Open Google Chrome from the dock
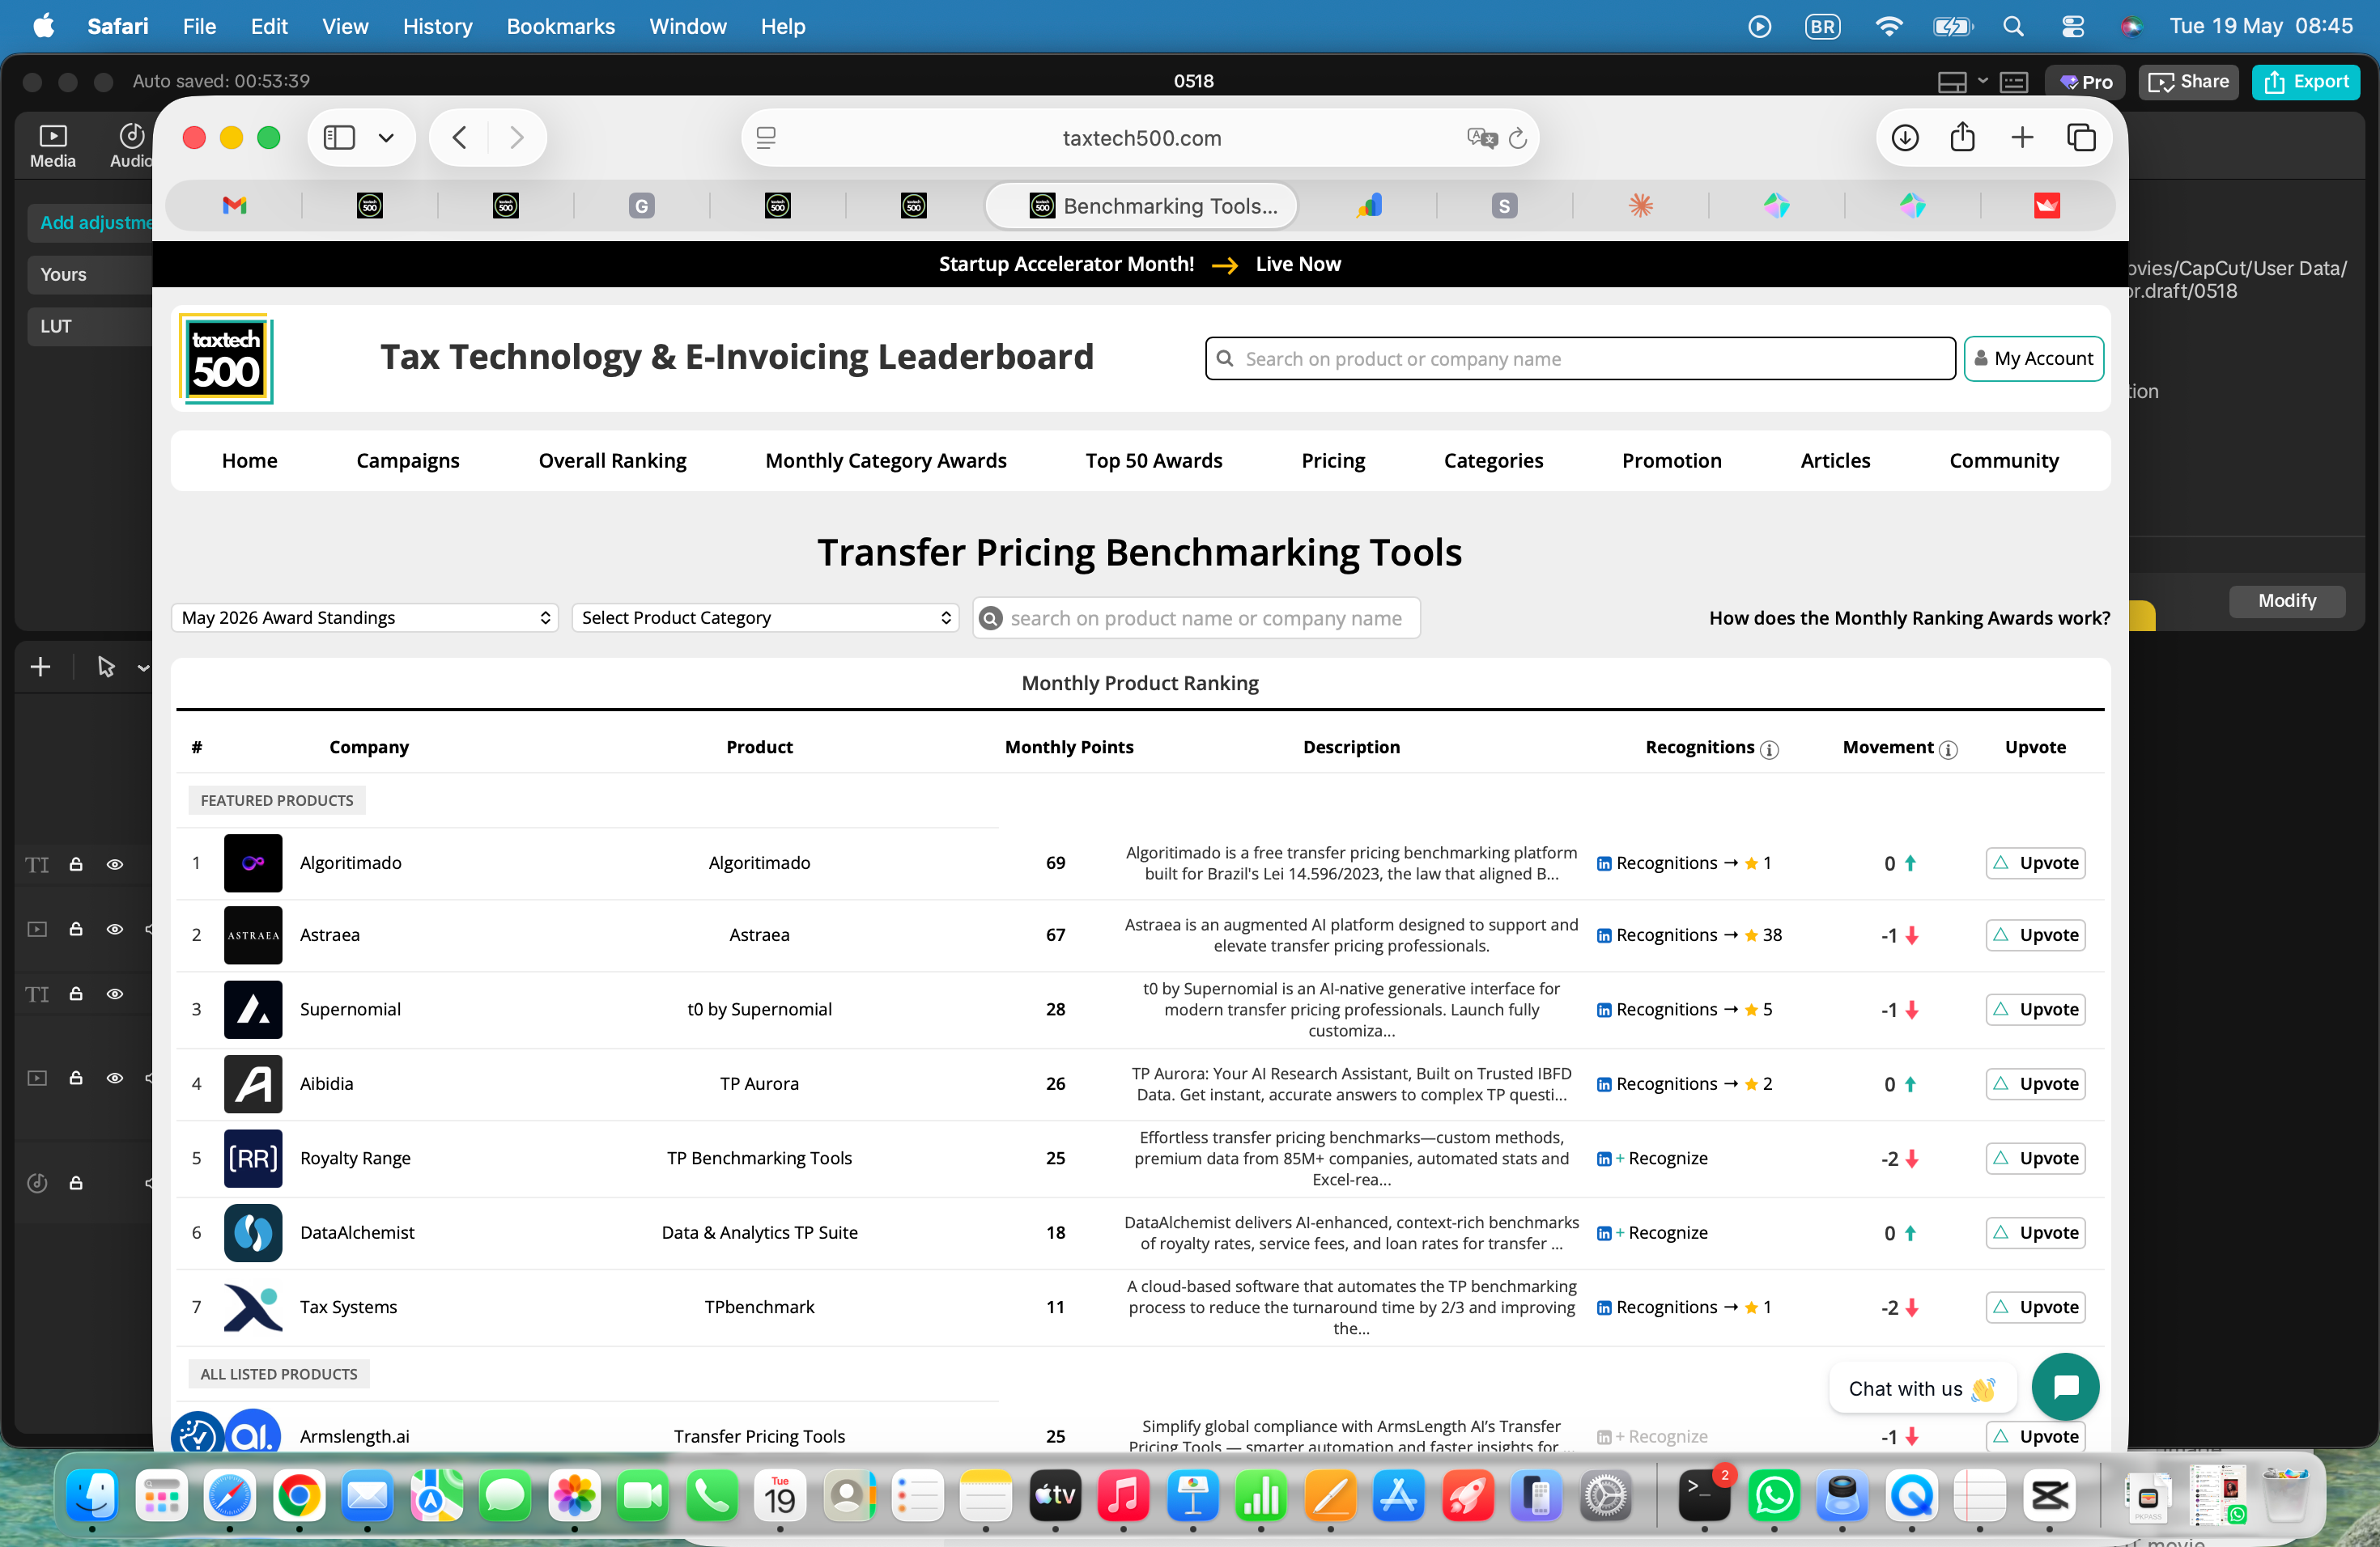 (299, 1496)
